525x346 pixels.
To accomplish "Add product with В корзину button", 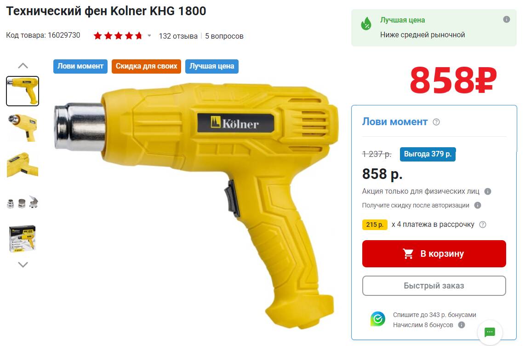I will [434, 254].
